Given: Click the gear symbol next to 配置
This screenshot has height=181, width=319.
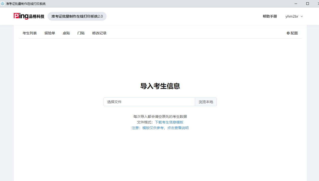Looking at the screenshot, I should (288, 33).
